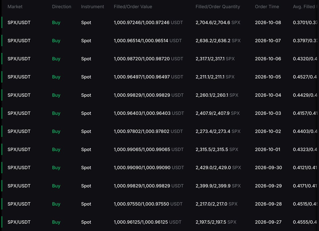The image size is (319, 231).
Task: Click Spot in the 2026-09-28 row
Action: point(86,204)
